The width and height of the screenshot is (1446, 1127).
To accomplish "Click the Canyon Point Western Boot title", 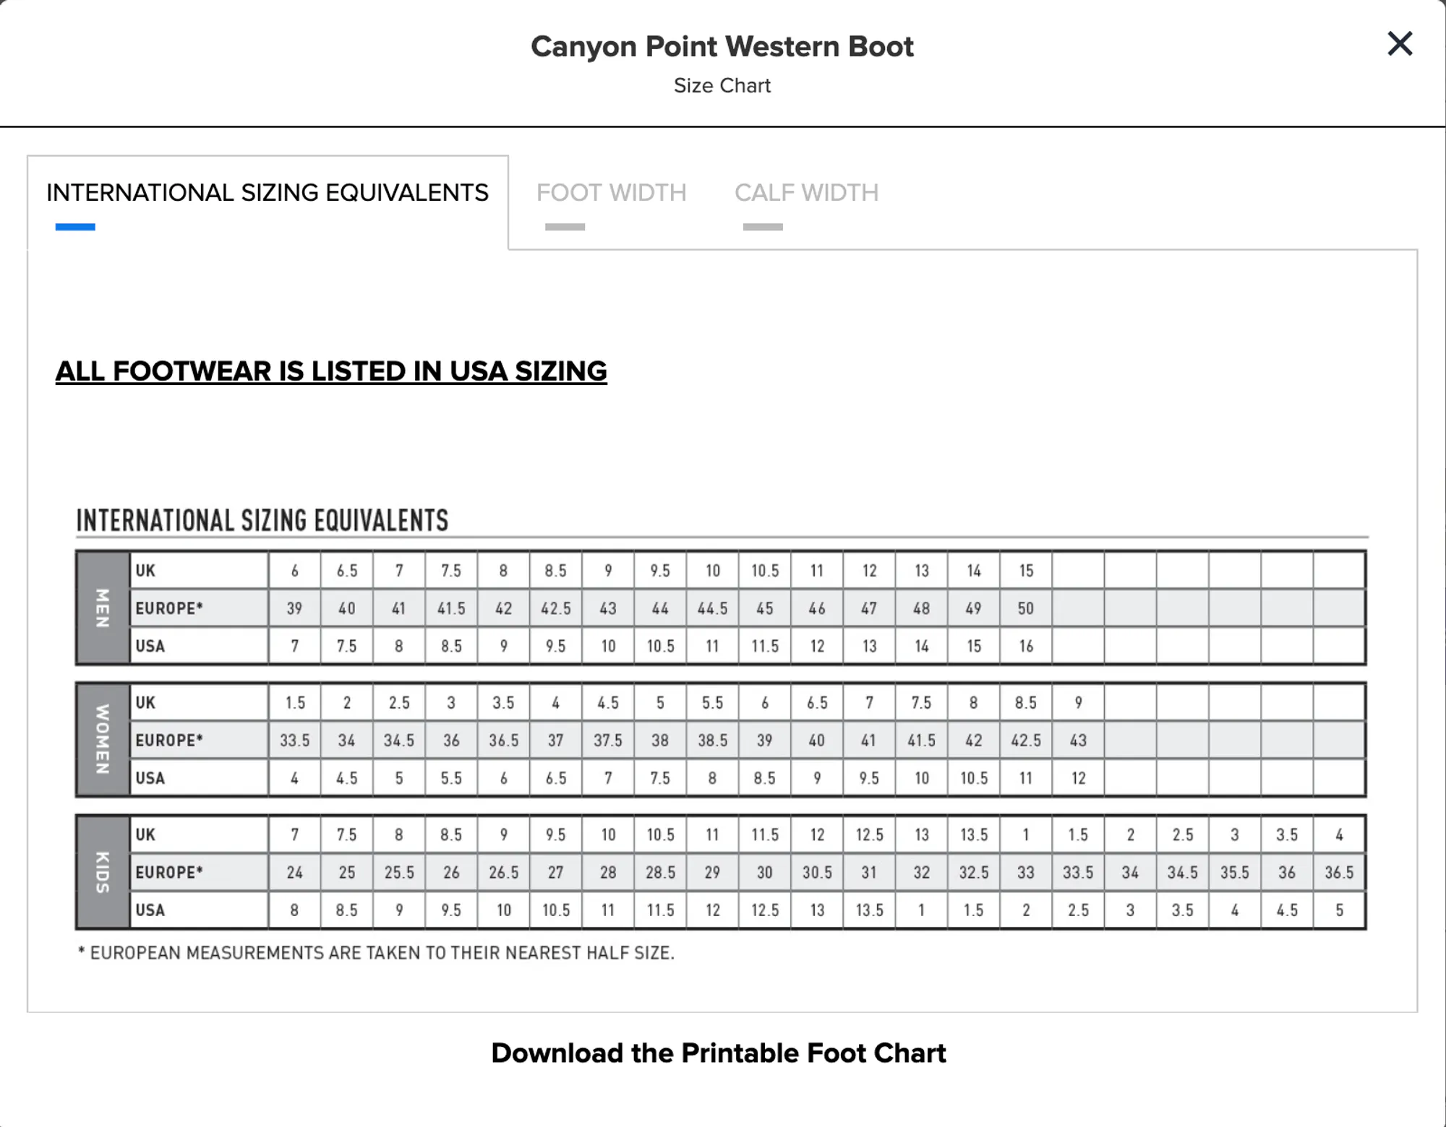I will tap(722, 47).
